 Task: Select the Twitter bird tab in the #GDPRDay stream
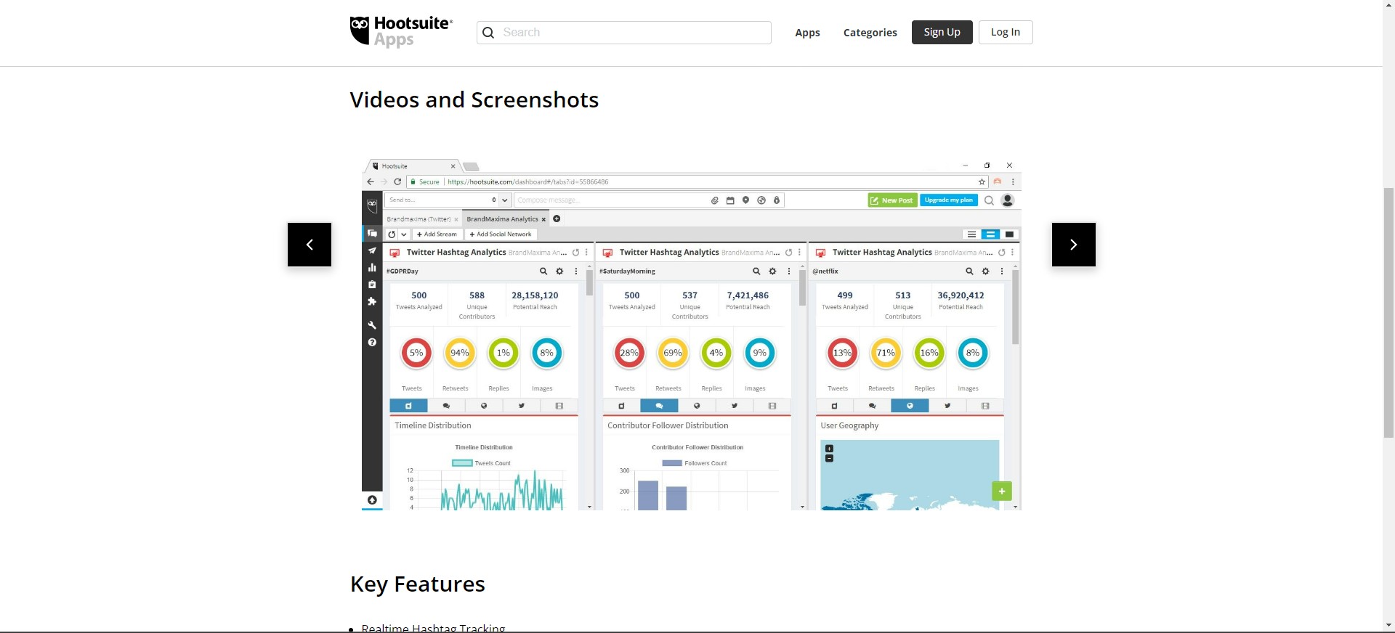[522, 406]
